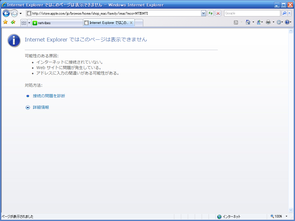Click the magnifier search button
Image resolution: width=295 pixels, height=221 pixels.
(x=284, y=13)
